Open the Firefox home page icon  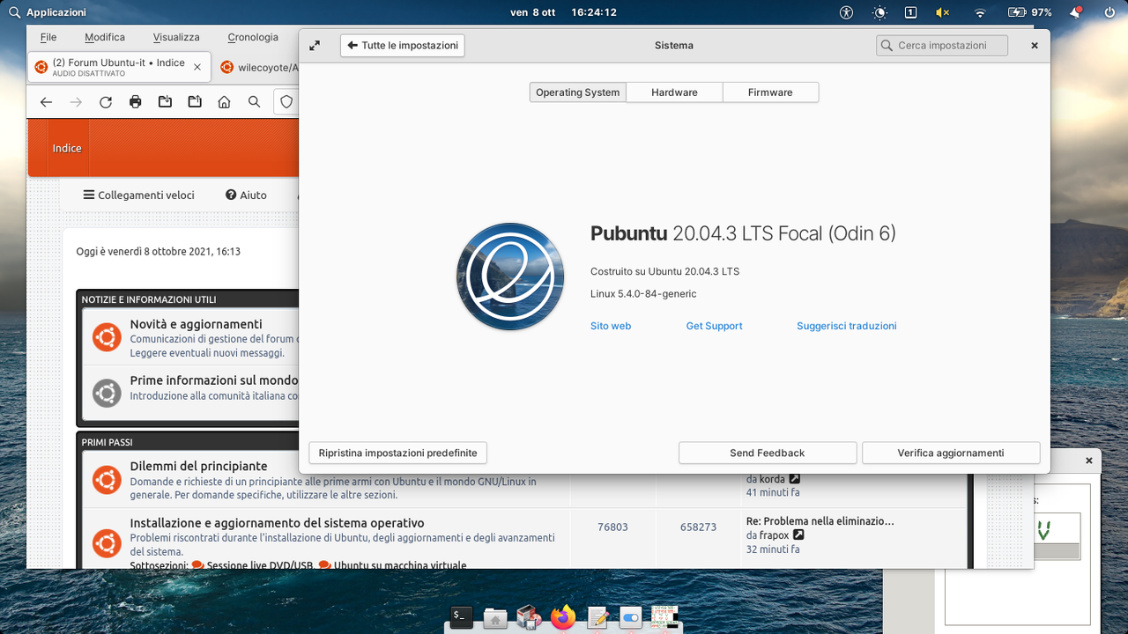225,102
